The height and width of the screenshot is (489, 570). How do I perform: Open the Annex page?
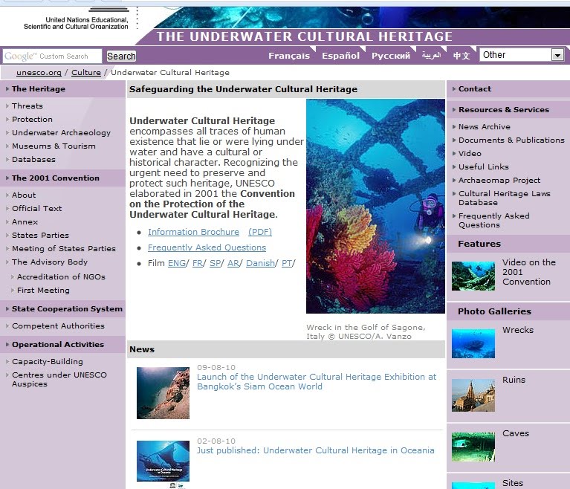(x=25, y=221)
